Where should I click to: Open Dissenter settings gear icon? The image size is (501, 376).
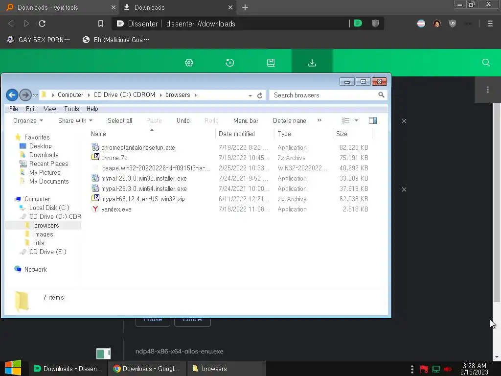tap(189, 63)
